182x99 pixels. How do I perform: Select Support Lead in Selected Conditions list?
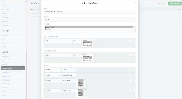87,44
